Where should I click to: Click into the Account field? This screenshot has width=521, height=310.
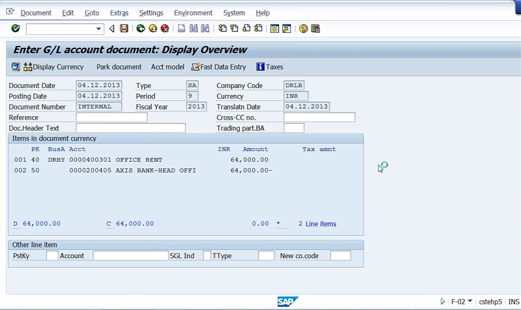point(130,256)
